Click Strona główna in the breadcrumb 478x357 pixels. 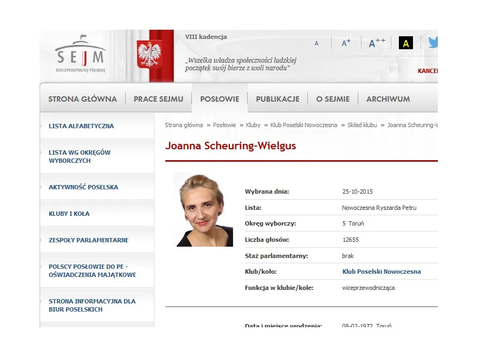183,125
